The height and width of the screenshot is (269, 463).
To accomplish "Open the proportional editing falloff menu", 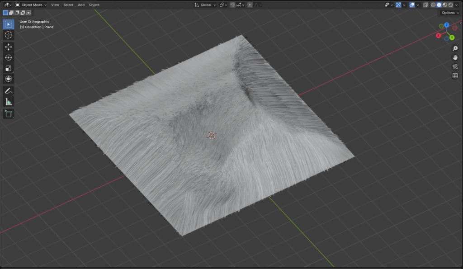I will point(258,5).
